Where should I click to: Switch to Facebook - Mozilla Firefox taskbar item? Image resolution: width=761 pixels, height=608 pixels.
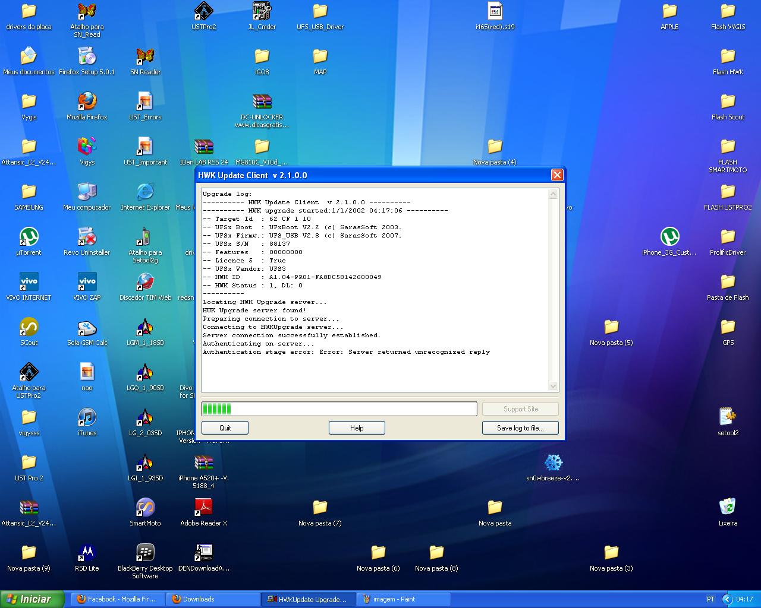(x=117, y=599)
